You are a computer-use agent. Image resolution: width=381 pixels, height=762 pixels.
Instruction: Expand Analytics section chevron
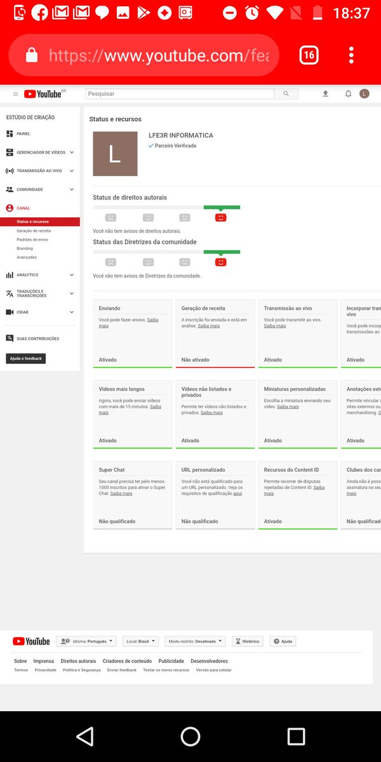click(x=72, y=275)
